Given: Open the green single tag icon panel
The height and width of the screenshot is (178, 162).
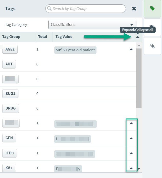Looking at the screenshot, I should coord(152,8).
